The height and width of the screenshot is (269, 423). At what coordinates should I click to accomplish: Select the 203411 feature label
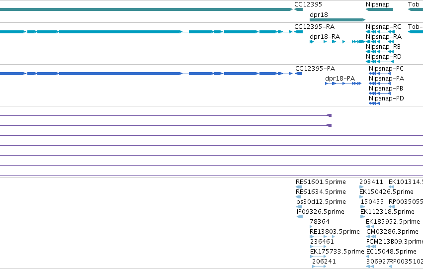pyautogui.click(x=371, y=182)
